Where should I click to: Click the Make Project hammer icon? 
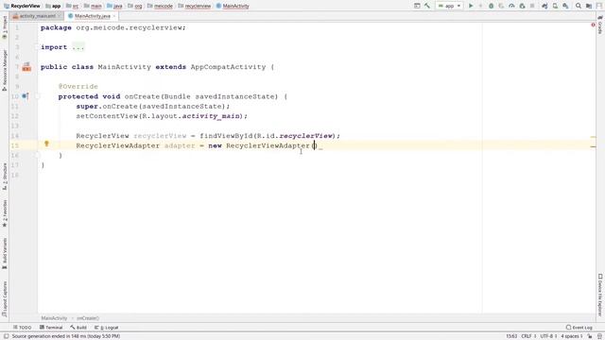point(427,6)
